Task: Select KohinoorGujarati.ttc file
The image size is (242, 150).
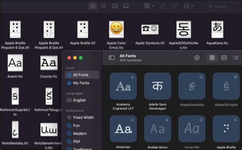Action: 15,96
